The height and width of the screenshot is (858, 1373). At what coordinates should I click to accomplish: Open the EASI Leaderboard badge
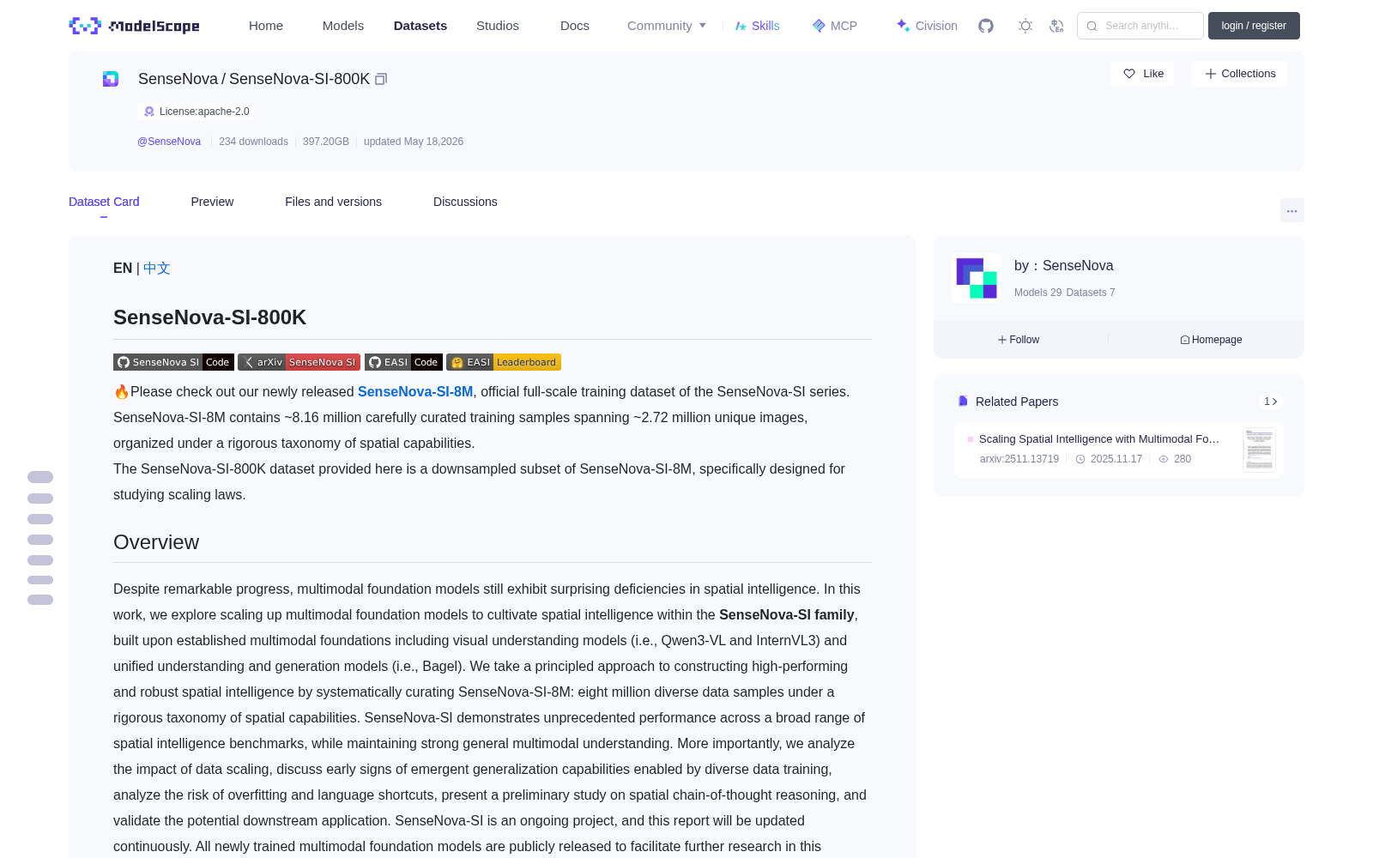504,362
